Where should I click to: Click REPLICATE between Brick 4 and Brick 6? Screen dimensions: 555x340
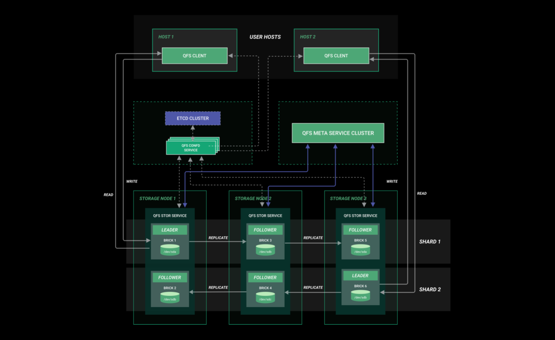pos(313,287)
